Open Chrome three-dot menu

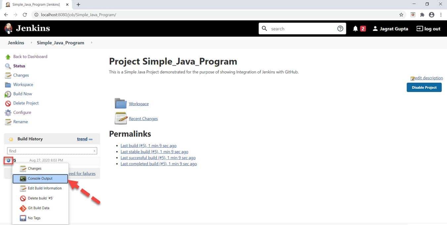(x=441, y=15)
